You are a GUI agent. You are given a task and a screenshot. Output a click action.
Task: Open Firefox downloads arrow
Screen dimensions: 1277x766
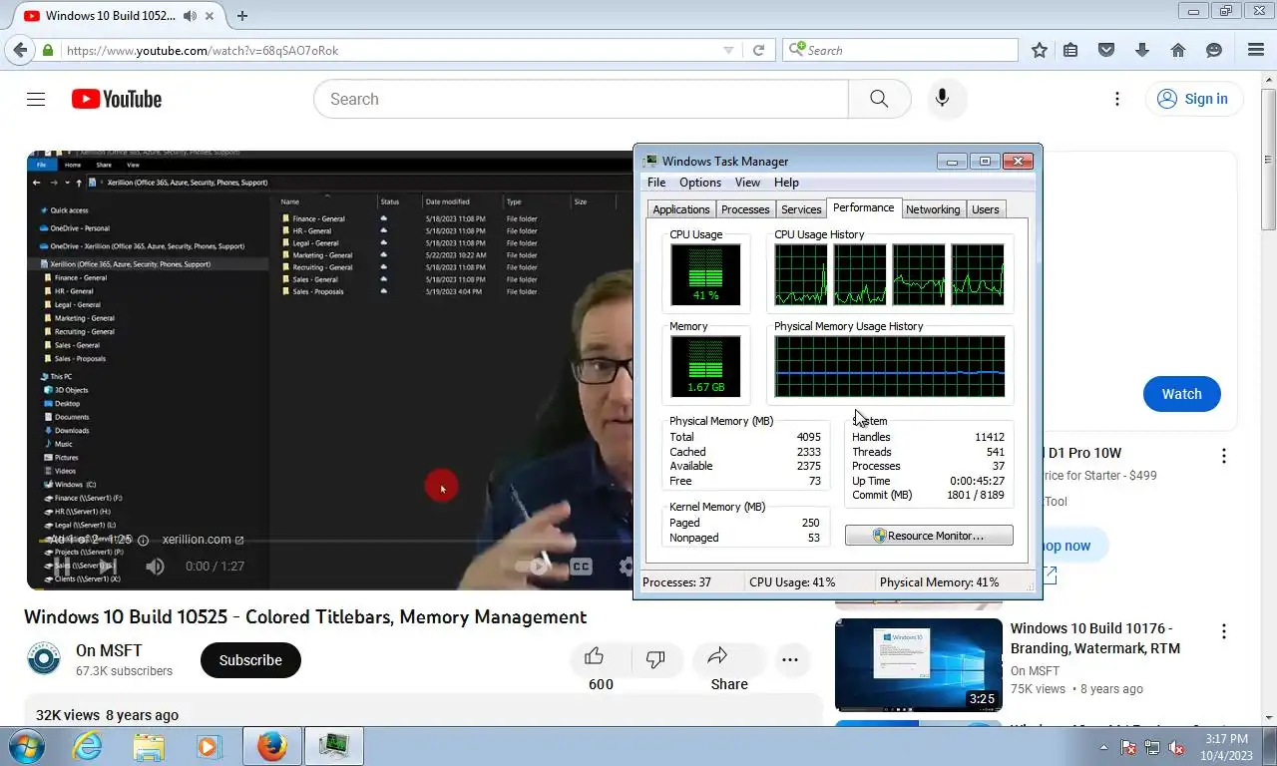point(1142,50)
